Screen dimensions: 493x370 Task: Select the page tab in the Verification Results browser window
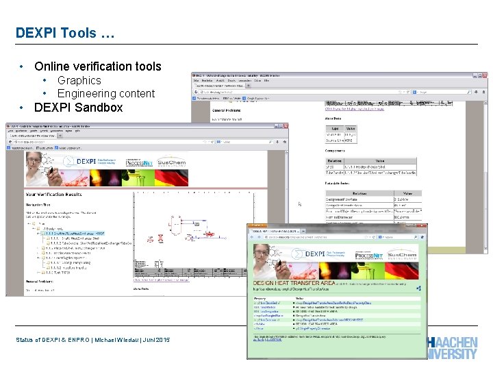pos(31,136)
